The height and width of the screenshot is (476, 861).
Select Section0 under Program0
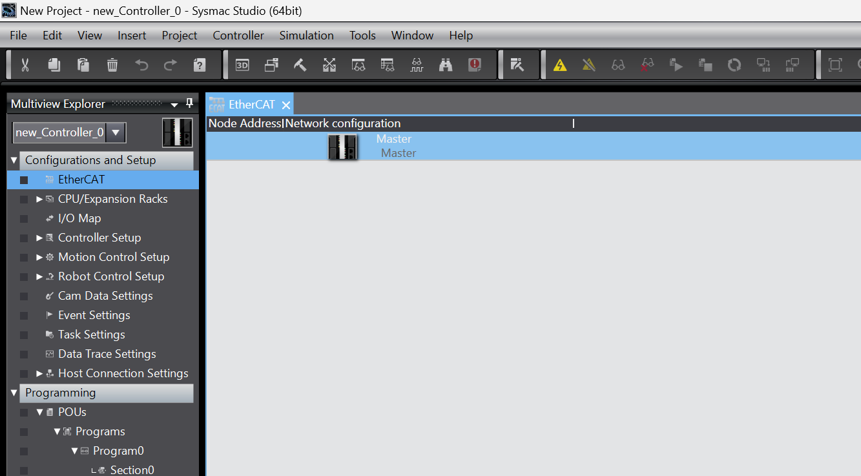132,470
